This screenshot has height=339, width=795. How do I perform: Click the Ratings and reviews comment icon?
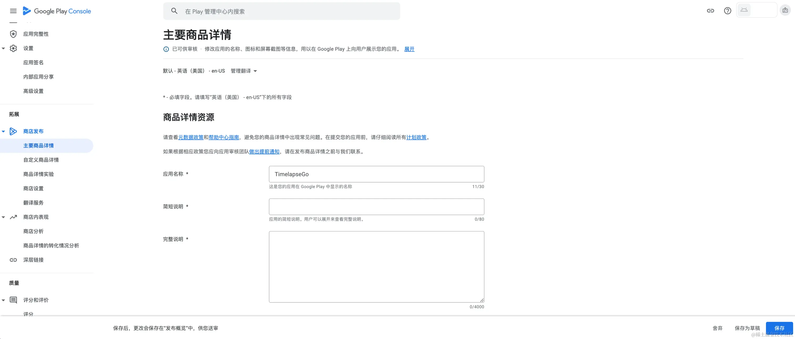coord(13,300)
